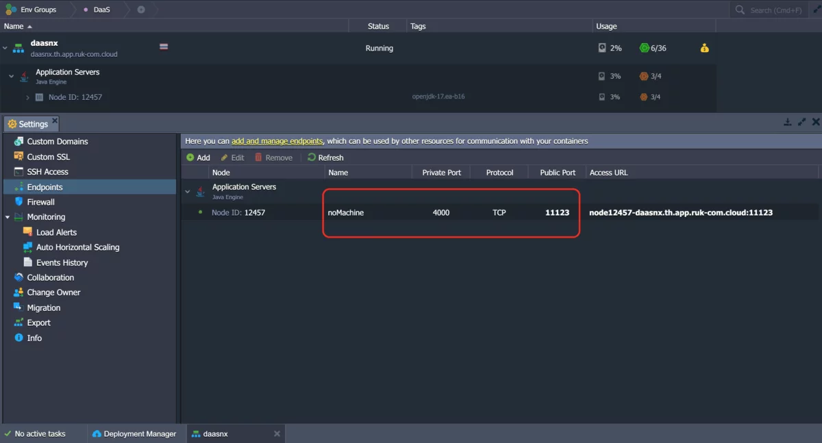Click the Status column header
Screen dimensions: 822x443
(378, 26)
